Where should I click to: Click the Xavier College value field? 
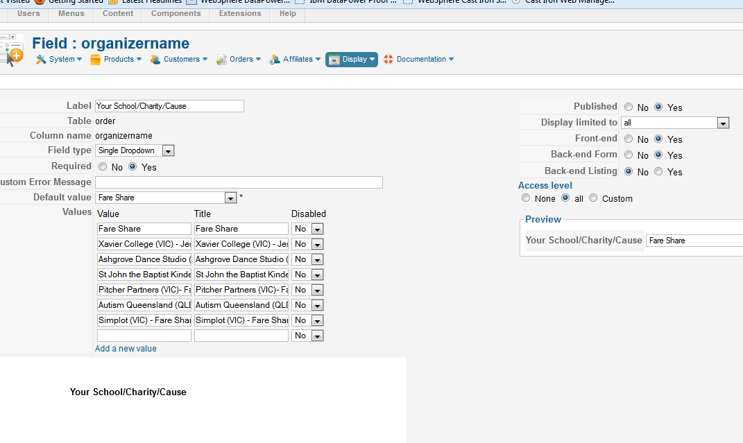point(144,244)
